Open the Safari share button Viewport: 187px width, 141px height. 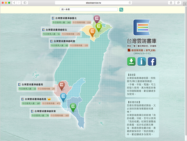click(x=171, y=3)
